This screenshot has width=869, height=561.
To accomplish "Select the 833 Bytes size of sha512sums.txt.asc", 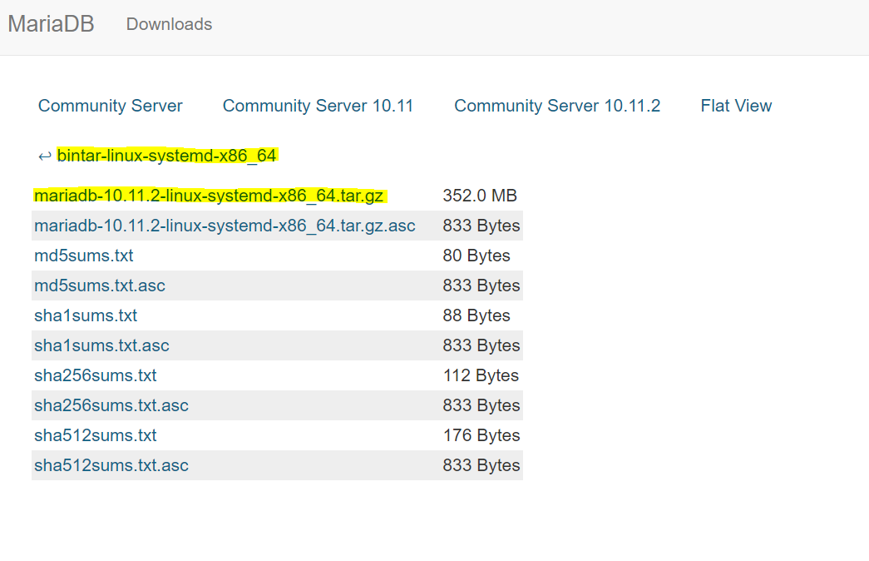I will (x=481, y=465).
